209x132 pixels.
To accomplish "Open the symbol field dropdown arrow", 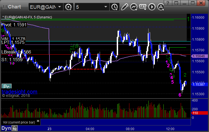I will tap(60, 7).
